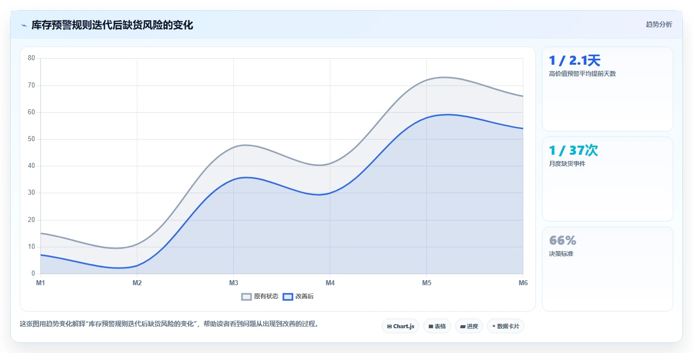Click the chart description sentence below the chart

click(x=169, y=324)
